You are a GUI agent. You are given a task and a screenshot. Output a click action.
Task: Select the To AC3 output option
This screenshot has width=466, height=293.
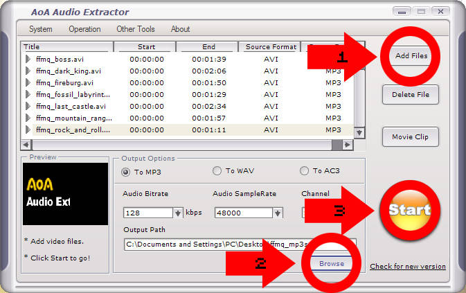pos(304,171)
